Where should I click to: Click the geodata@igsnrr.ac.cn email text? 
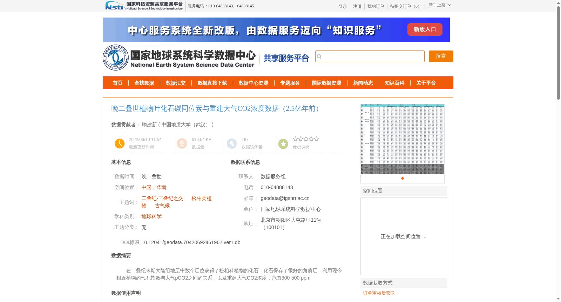click(x=285, y=198)
